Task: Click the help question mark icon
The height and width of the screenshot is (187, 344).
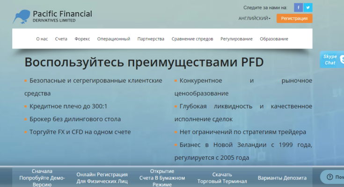Action: [330, 177]
